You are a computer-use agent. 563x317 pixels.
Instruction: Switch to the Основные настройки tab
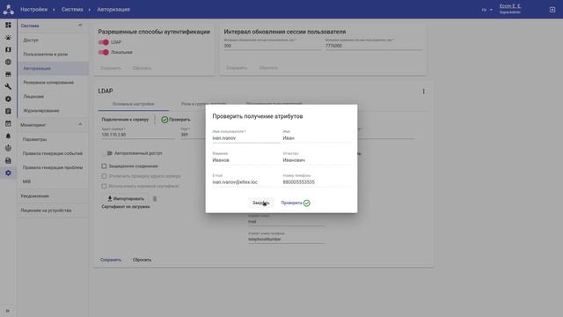pos(133,104)
